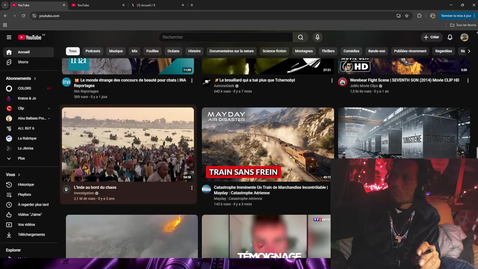Open Vos vidéos in sidebar
Screen dimensions: 478x269
[29, 225]
